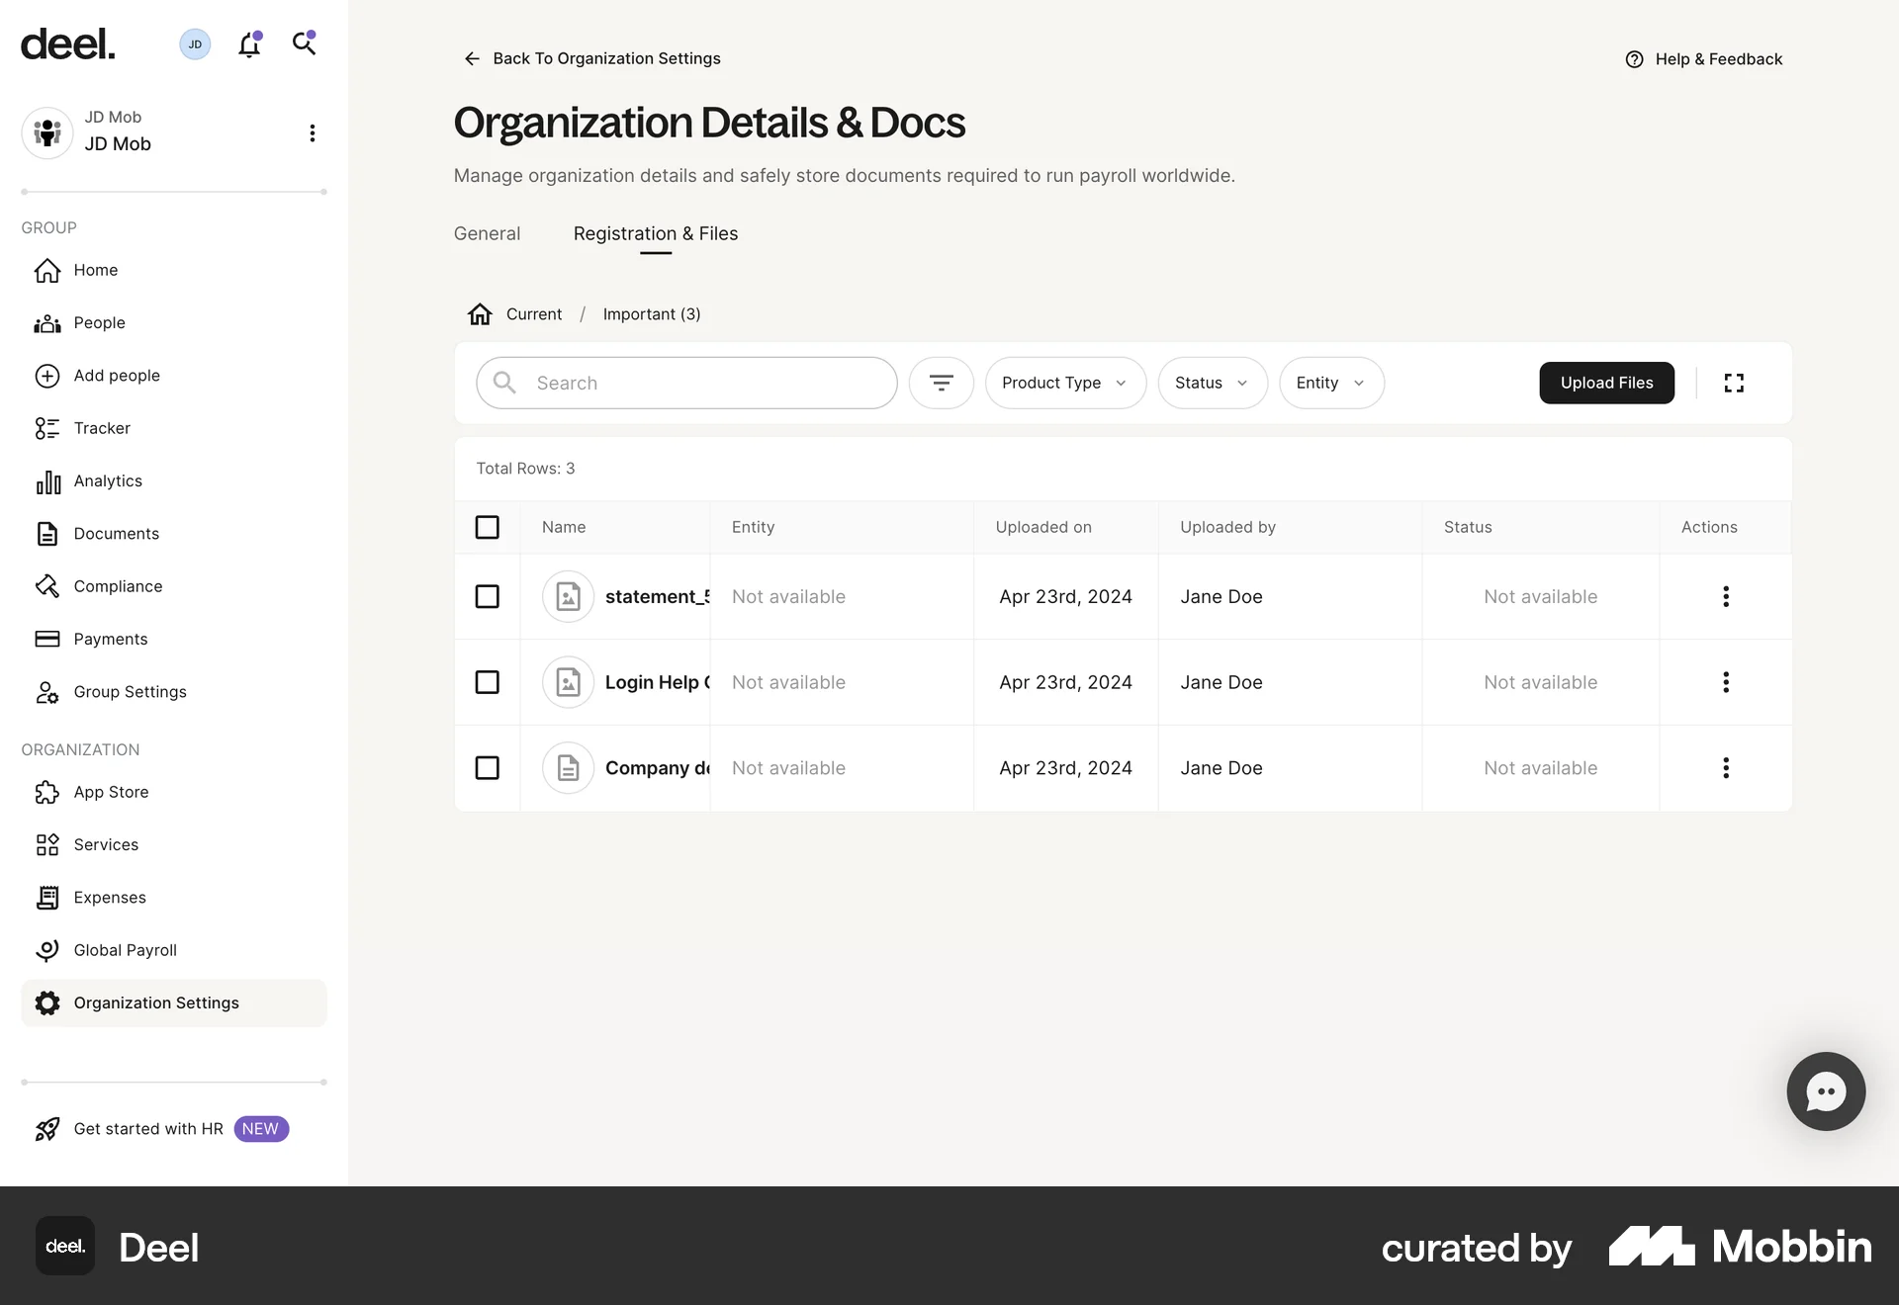Open actions menu for statement file row
Screen dimensions: 1899x1305
tap(1725, 596)
